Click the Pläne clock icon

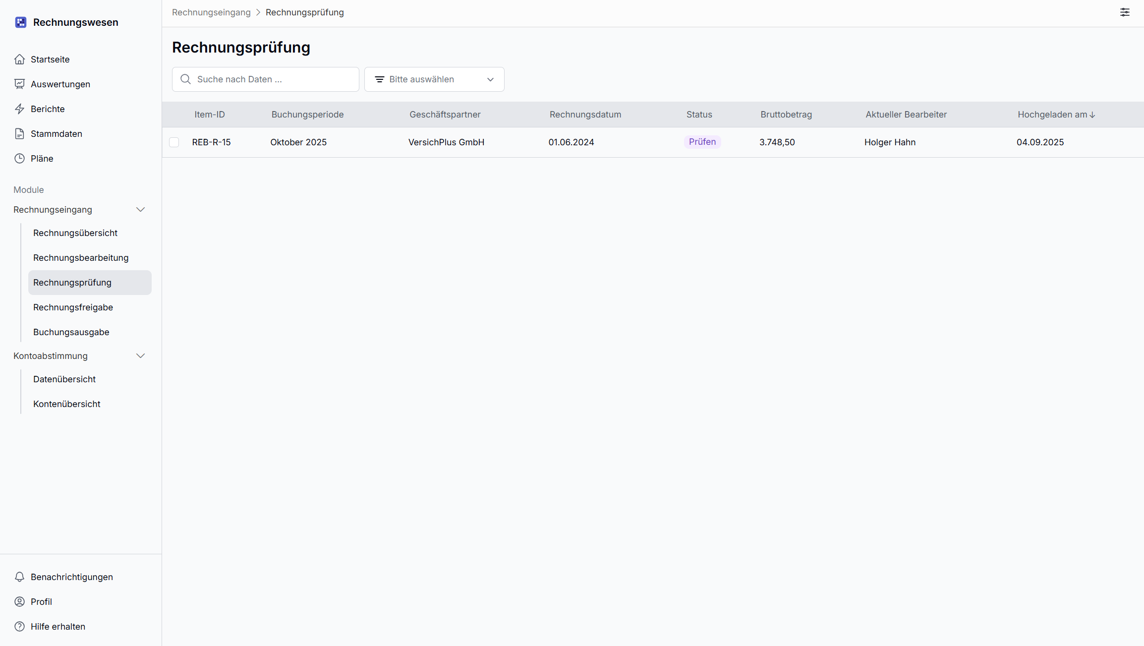(19, 159)
